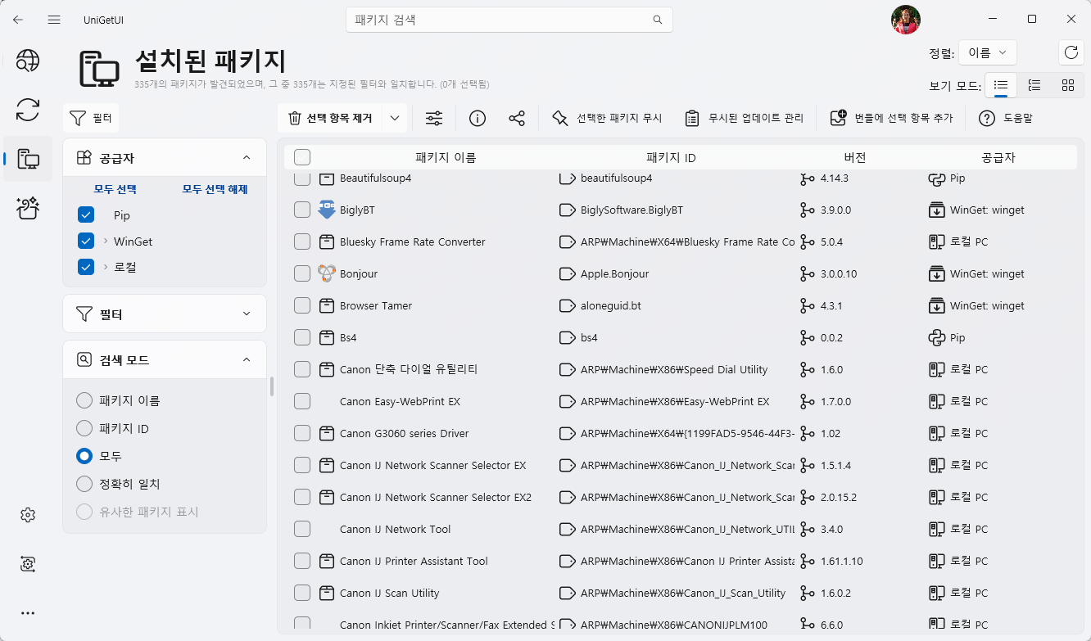Toggle the 로컬 source checkbox
Viewport: 1091px width, 641px height.
coord(86,267)
